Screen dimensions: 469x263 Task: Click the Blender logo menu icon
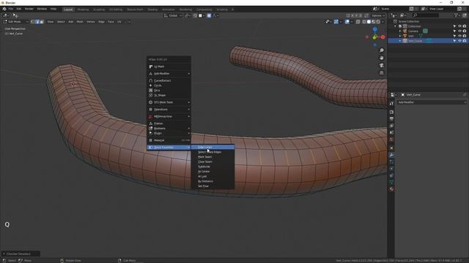4,9
